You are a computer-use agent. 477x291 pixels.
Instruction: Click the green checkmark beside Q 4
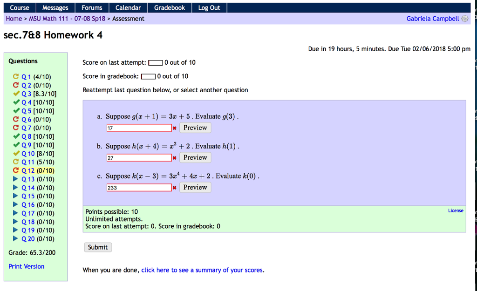pos(17,102)
